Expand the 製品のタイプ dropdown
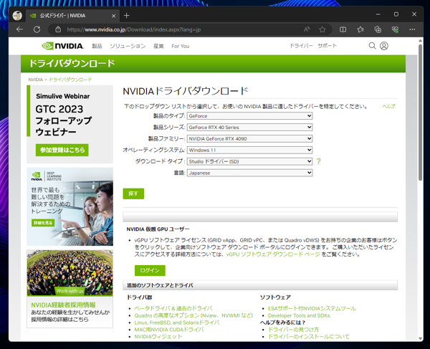Viewport: 430px width, 349px height. click(249, 115)
